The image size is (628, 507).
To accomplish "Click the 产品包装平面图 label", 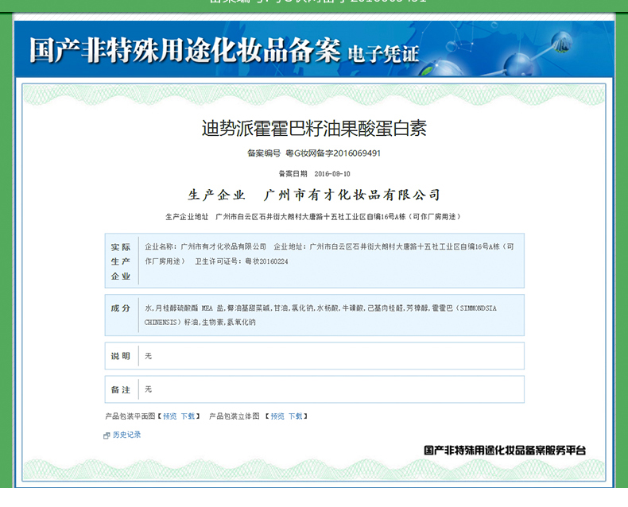I will click(x=130, y=416).
